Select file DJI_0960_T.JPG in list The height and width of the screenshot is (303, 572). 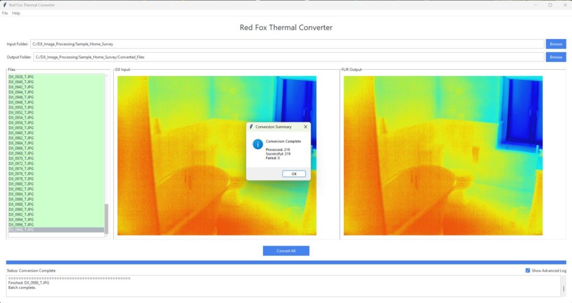click(x=56, y=133)
